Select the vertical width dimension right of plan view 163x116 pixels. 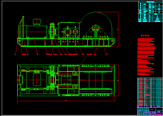click(x=118, y=80)
